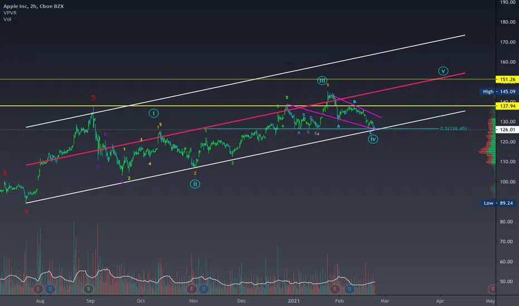
Task: Click the 2021 label on the time axis
Action: 293,301
